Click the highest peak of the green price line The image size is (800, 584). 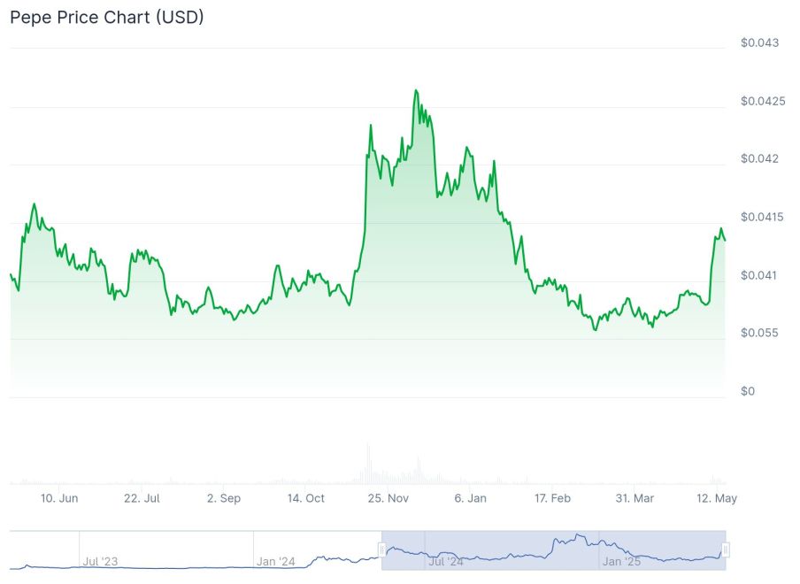tap(416, 90)
